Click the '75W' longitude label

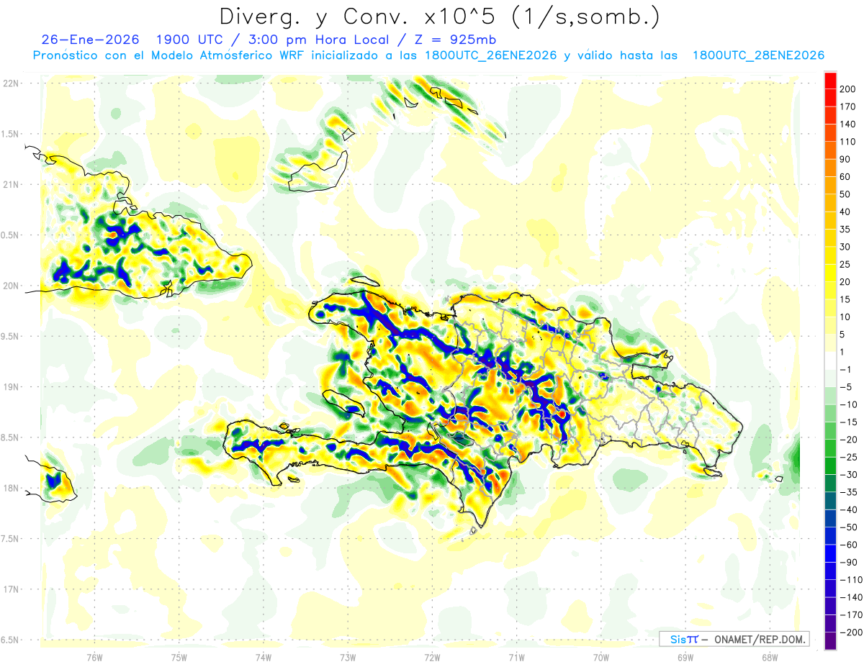coord(179,657)
